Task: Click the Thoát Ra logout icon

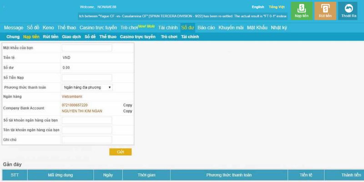Action: 349,10
